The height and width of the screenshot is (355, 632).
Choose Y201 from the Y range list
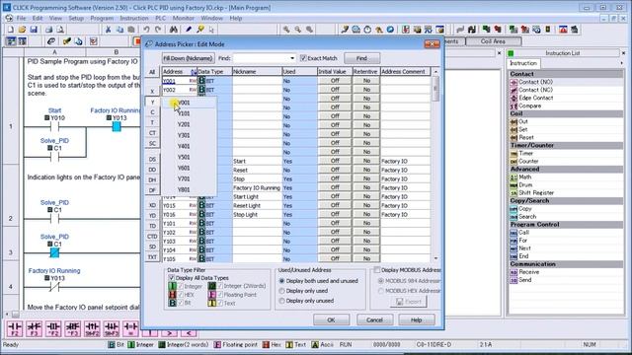pos(184,124)
